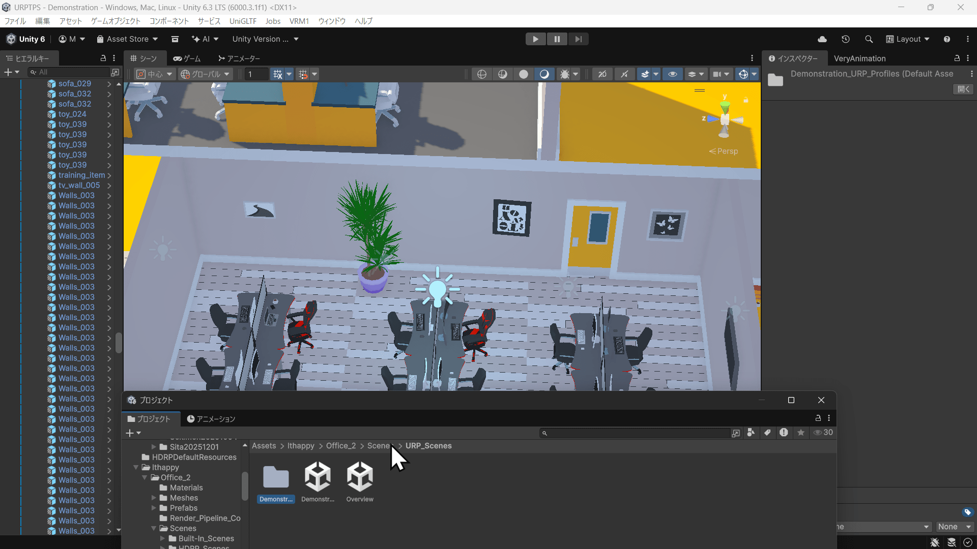Switch to the VeryAnimation tab
Image resolution: width=977 pixels, height=549 pixels.
pos(859,58)
